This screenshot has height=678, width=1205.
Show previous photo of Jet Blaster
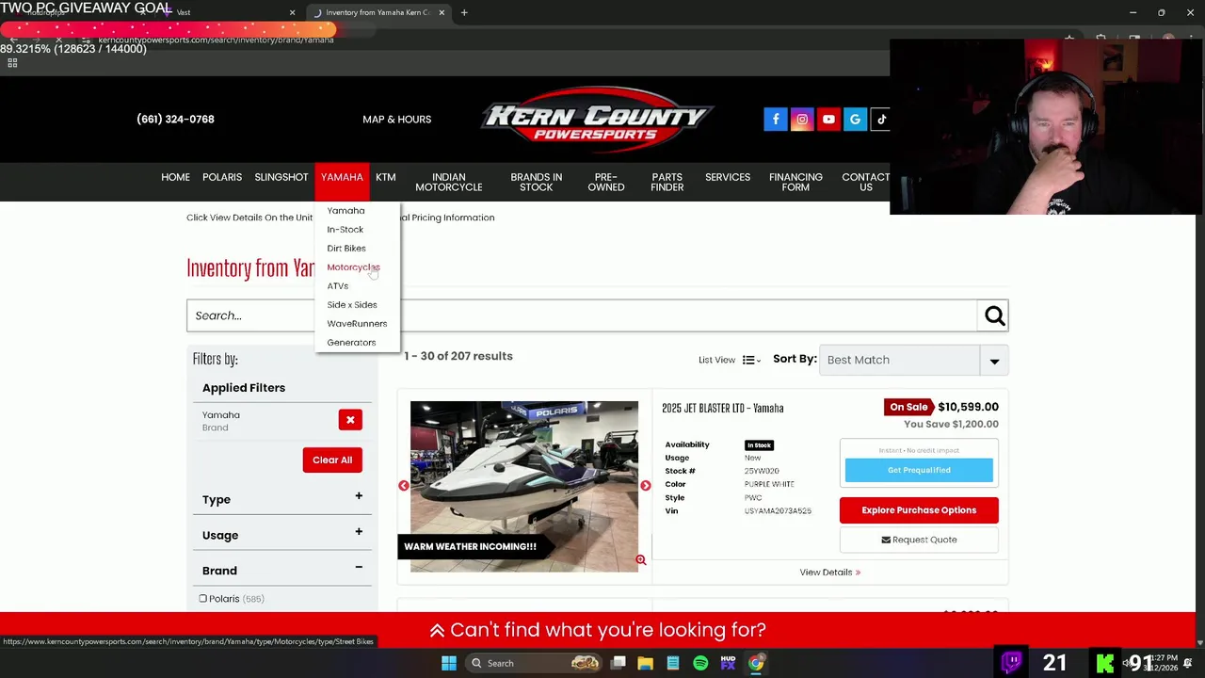point(404,486)
